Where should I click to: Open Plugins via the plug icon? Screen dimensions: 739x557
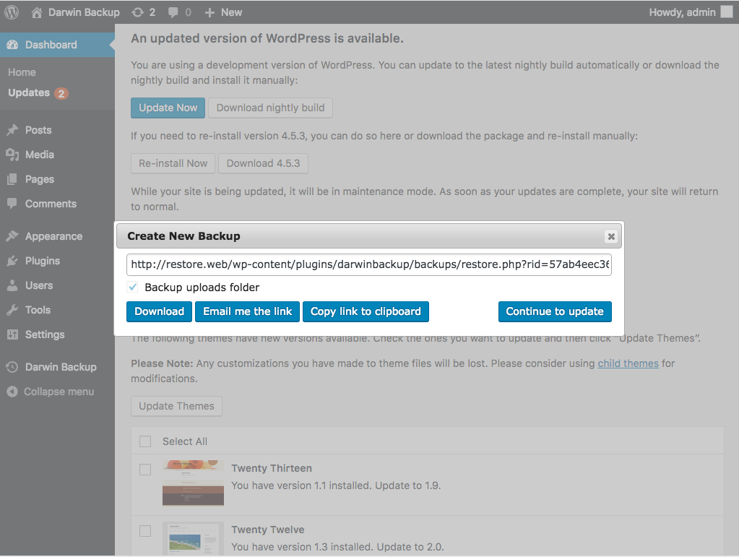tap(12, 261)
